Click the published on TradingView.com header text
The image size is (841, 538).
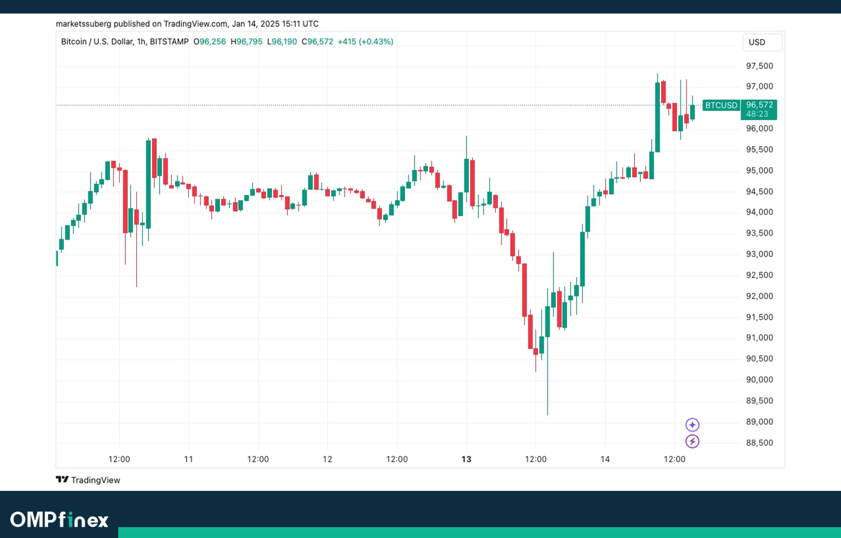(x=187, y=24)
